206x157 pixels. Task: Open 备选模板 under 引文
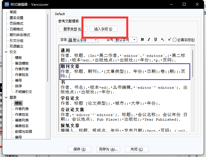click(x=22, y=63)
